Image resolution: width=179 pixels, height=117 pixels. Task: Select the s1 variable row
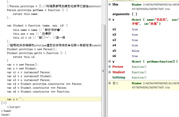click(143, 29)
